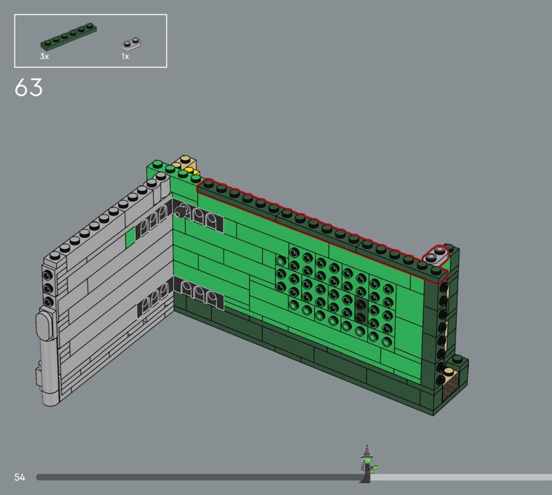This screenshot has height=495, width=552.
Task: Select the rounded gray hinge post on the left
Action: pos(46,357)
